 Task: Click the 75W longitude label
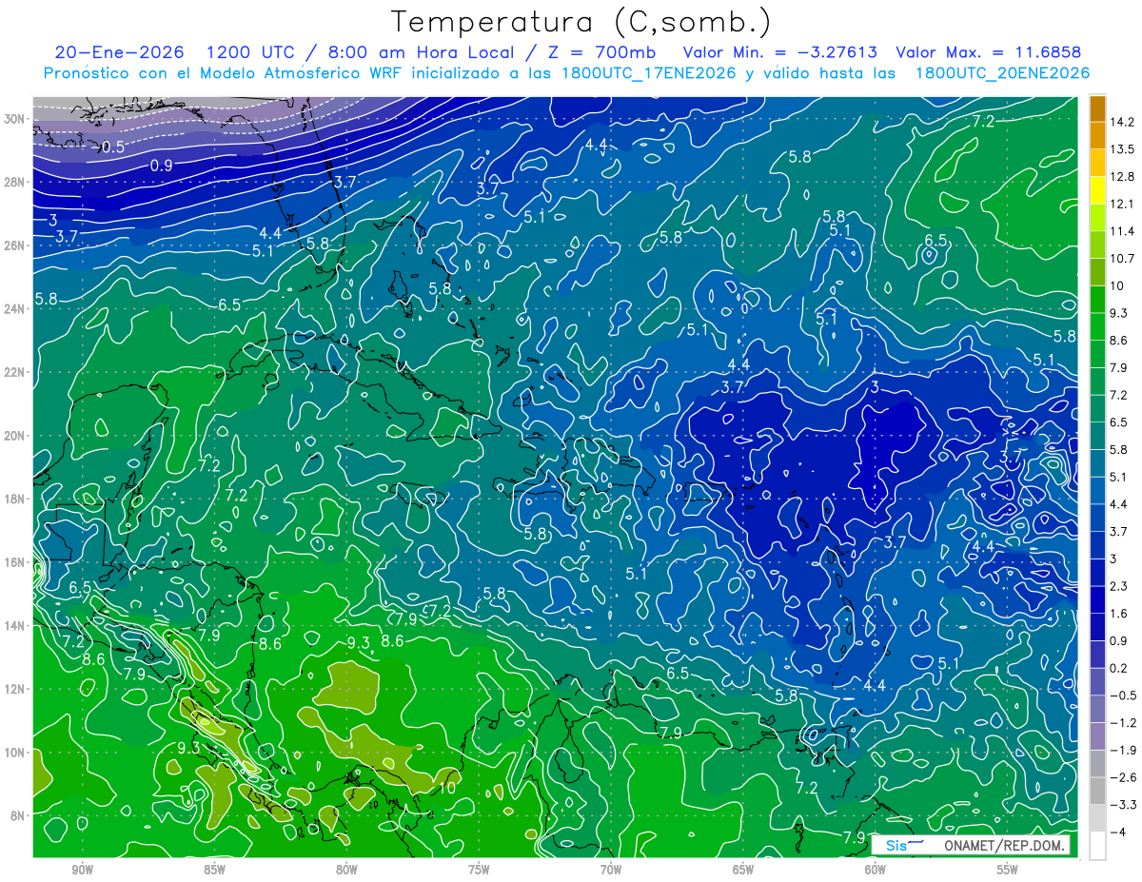(479, 870)
